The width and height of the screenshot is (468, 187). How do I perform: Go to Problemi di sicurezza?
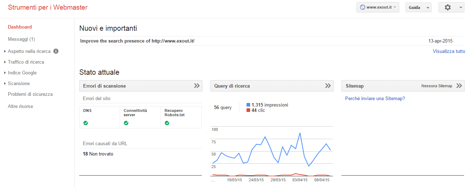[30, 94]
